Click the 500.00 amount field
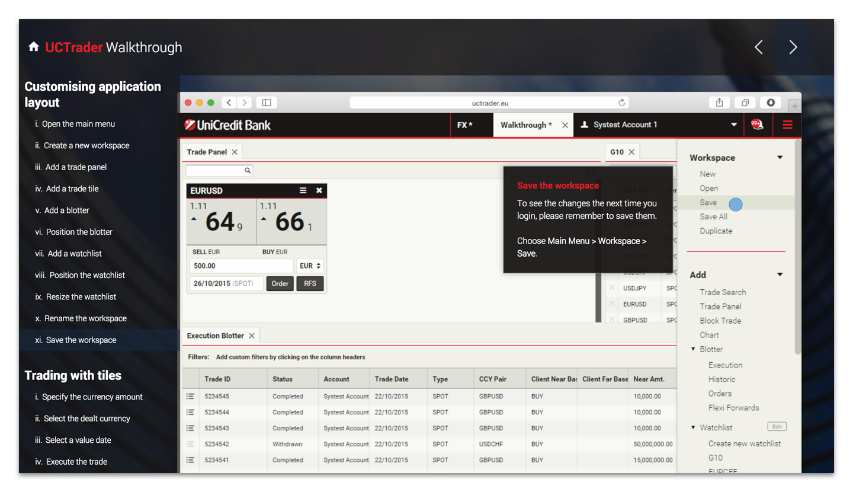 [242, 266]
